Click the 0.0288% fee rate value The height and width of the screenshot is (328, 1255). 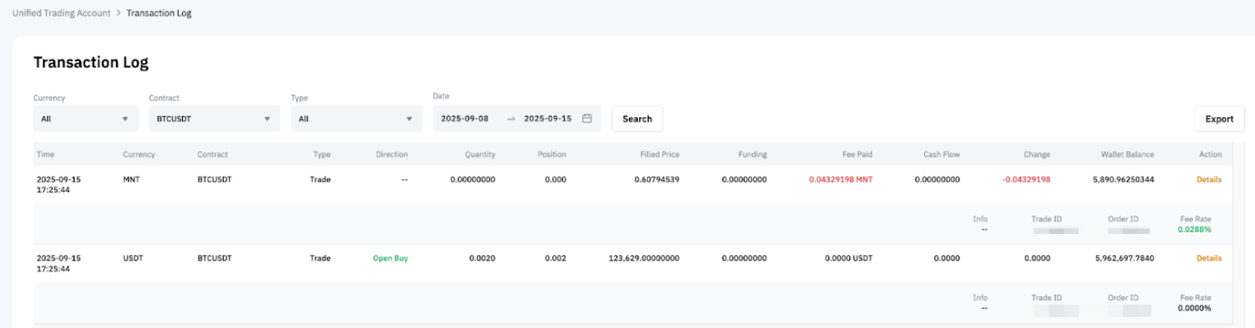point(1194,230)
